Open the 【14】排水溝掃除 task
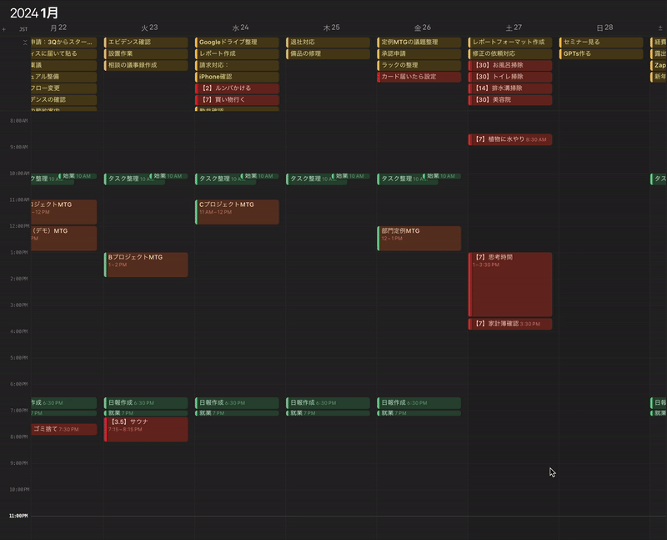 click(510, 88)
